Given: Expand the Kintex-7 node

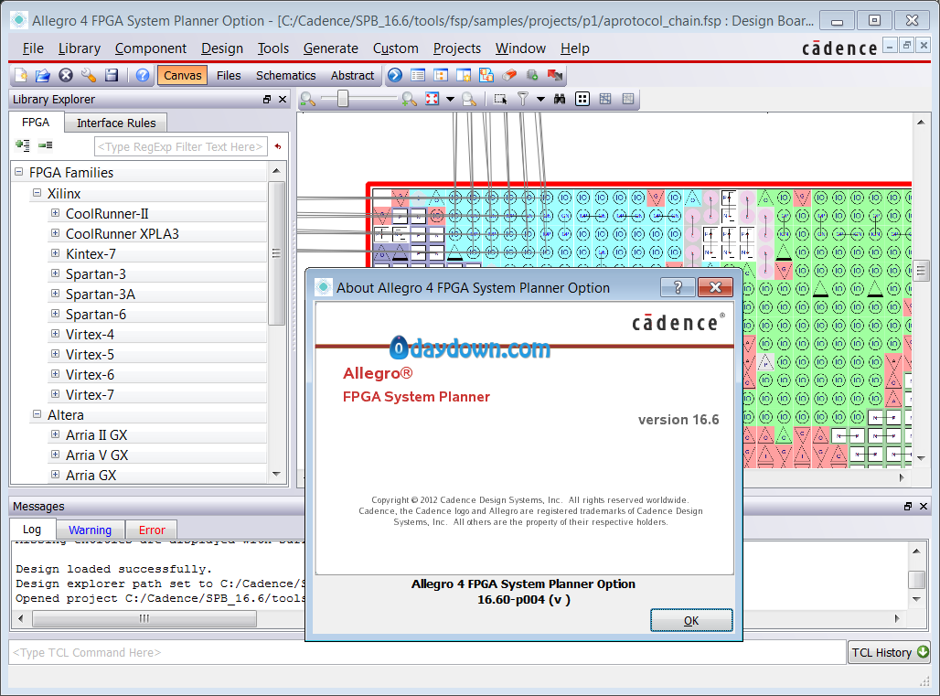Looking at the screenshot, I should point(55,253).
